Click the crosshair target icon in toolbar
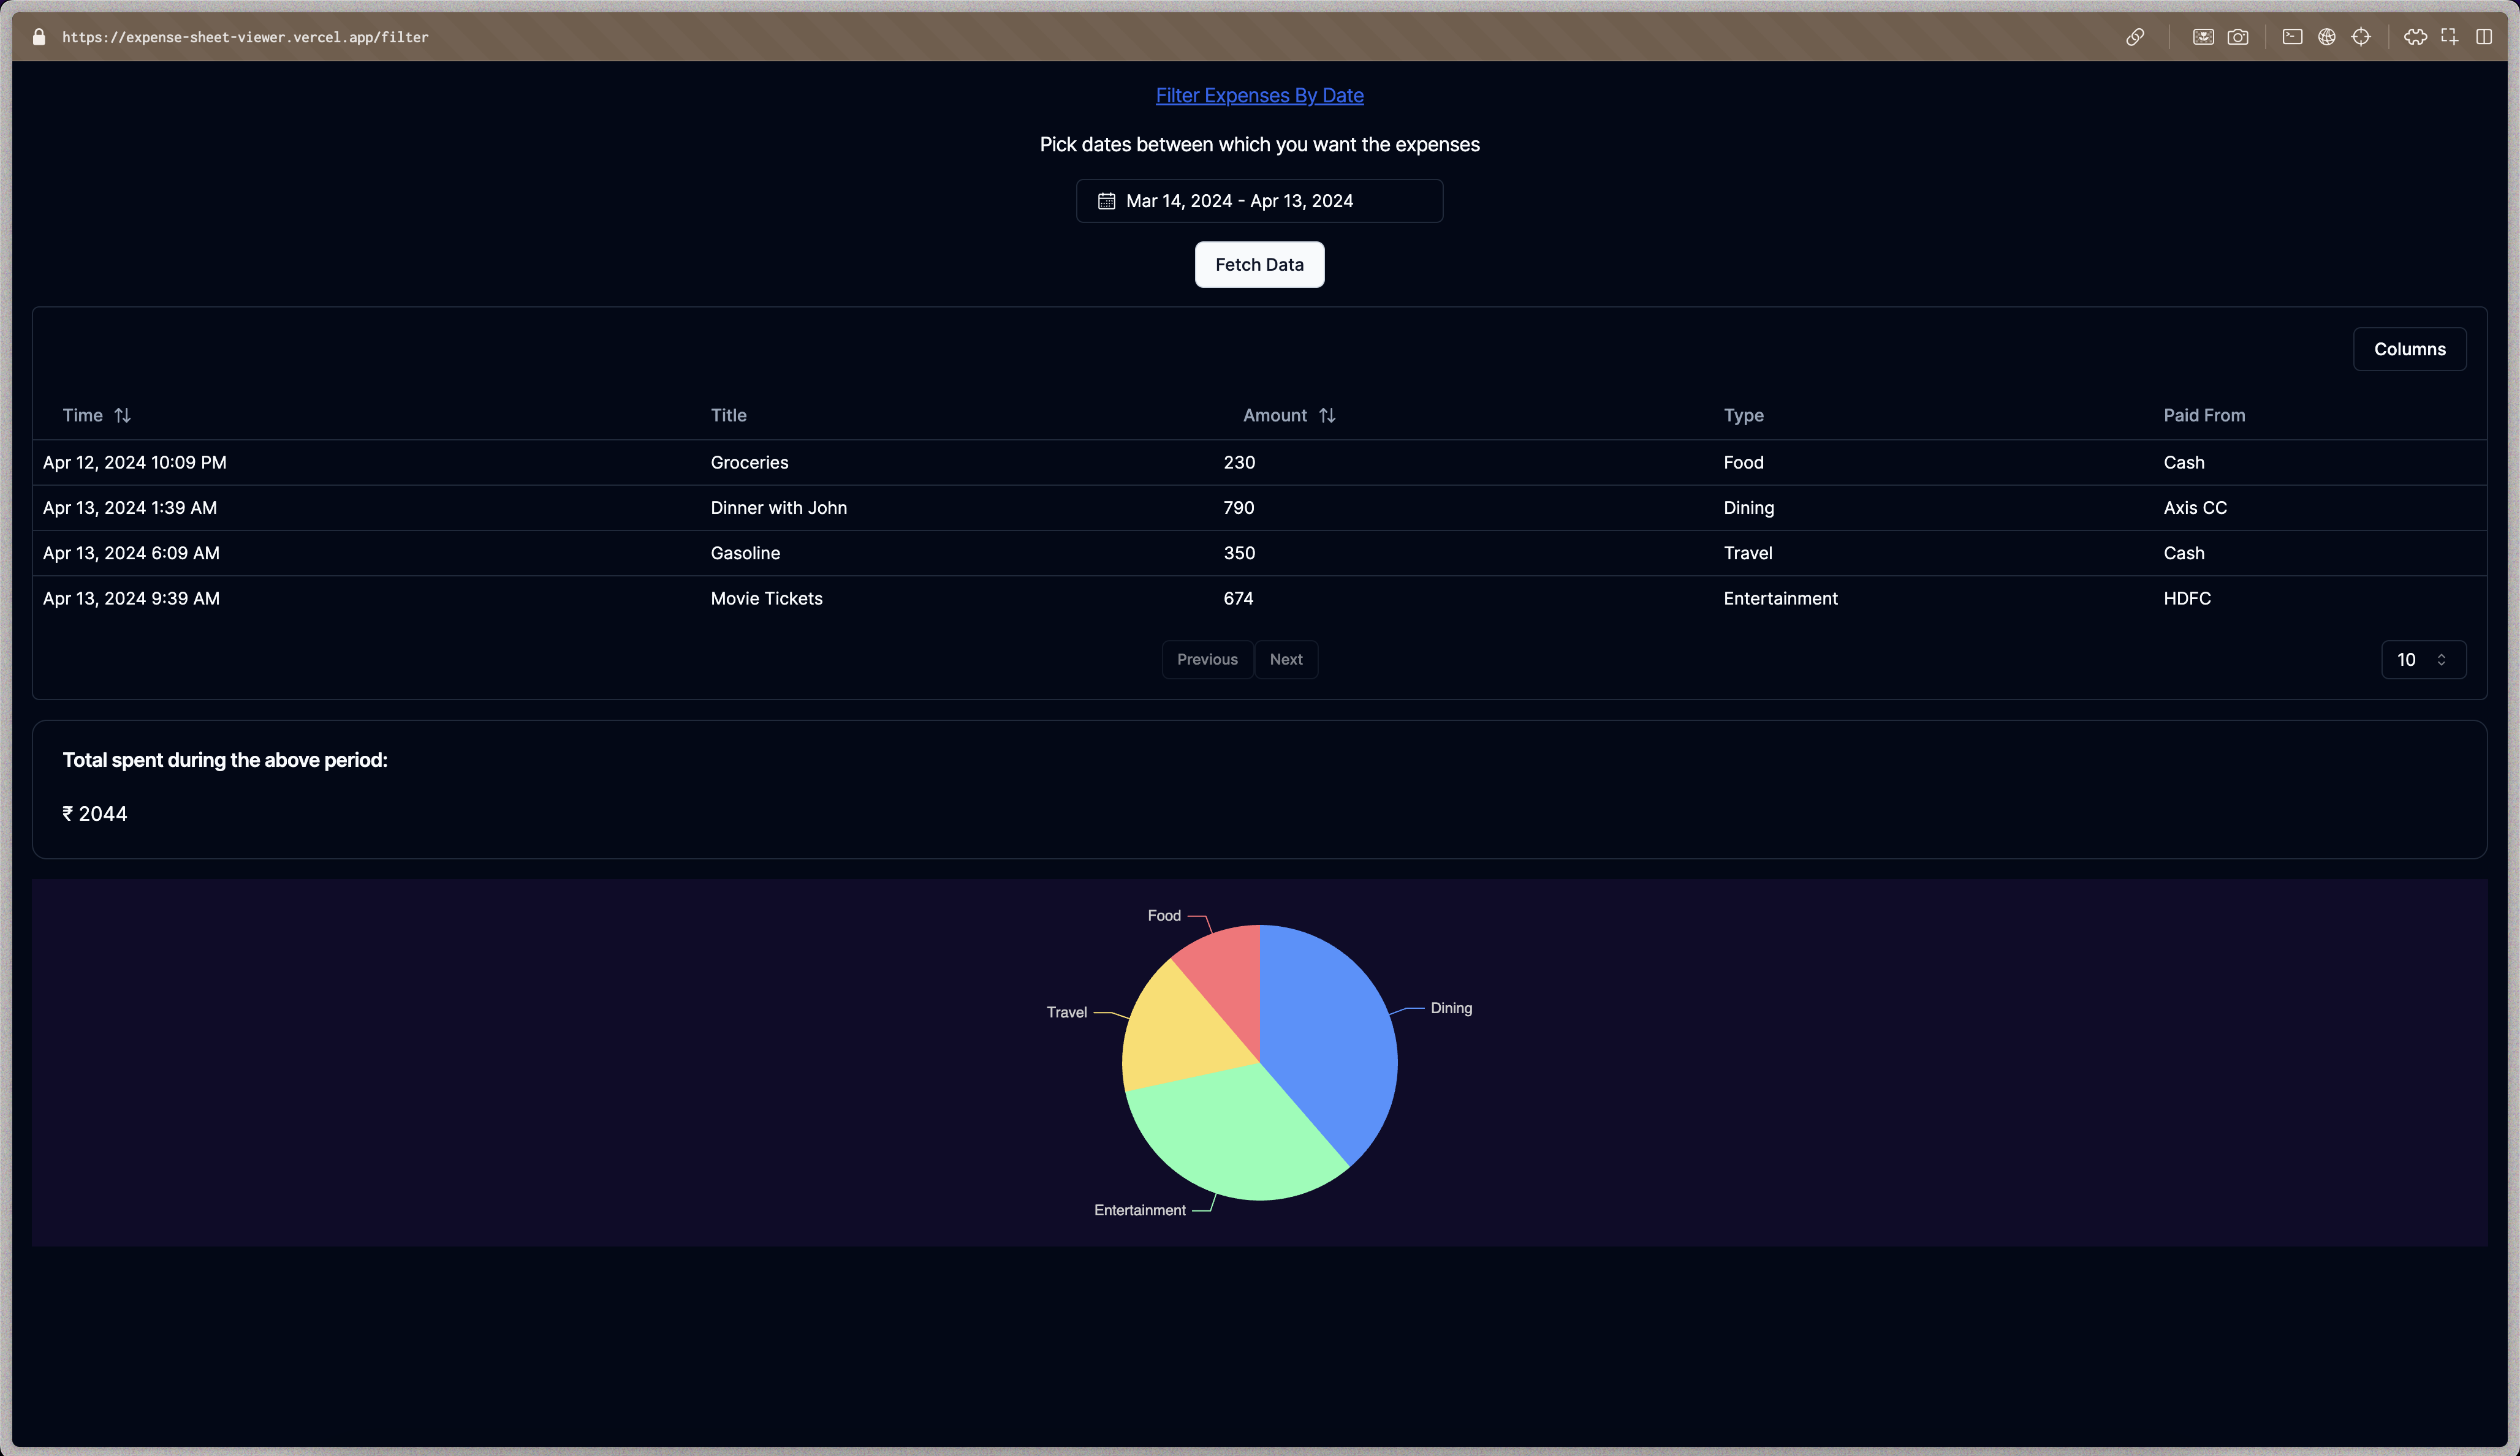Image resolution: width=2520 pixels, height=1456 pixels. point(2362,37)
